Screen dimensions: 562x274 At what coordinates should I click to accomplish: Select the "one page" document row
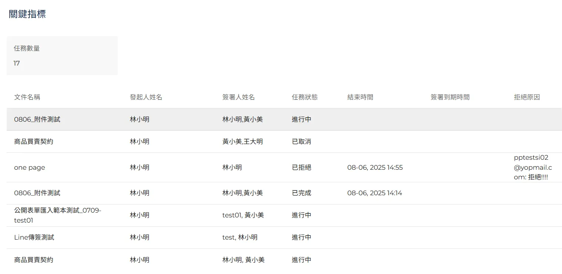(x=30, y=168)
